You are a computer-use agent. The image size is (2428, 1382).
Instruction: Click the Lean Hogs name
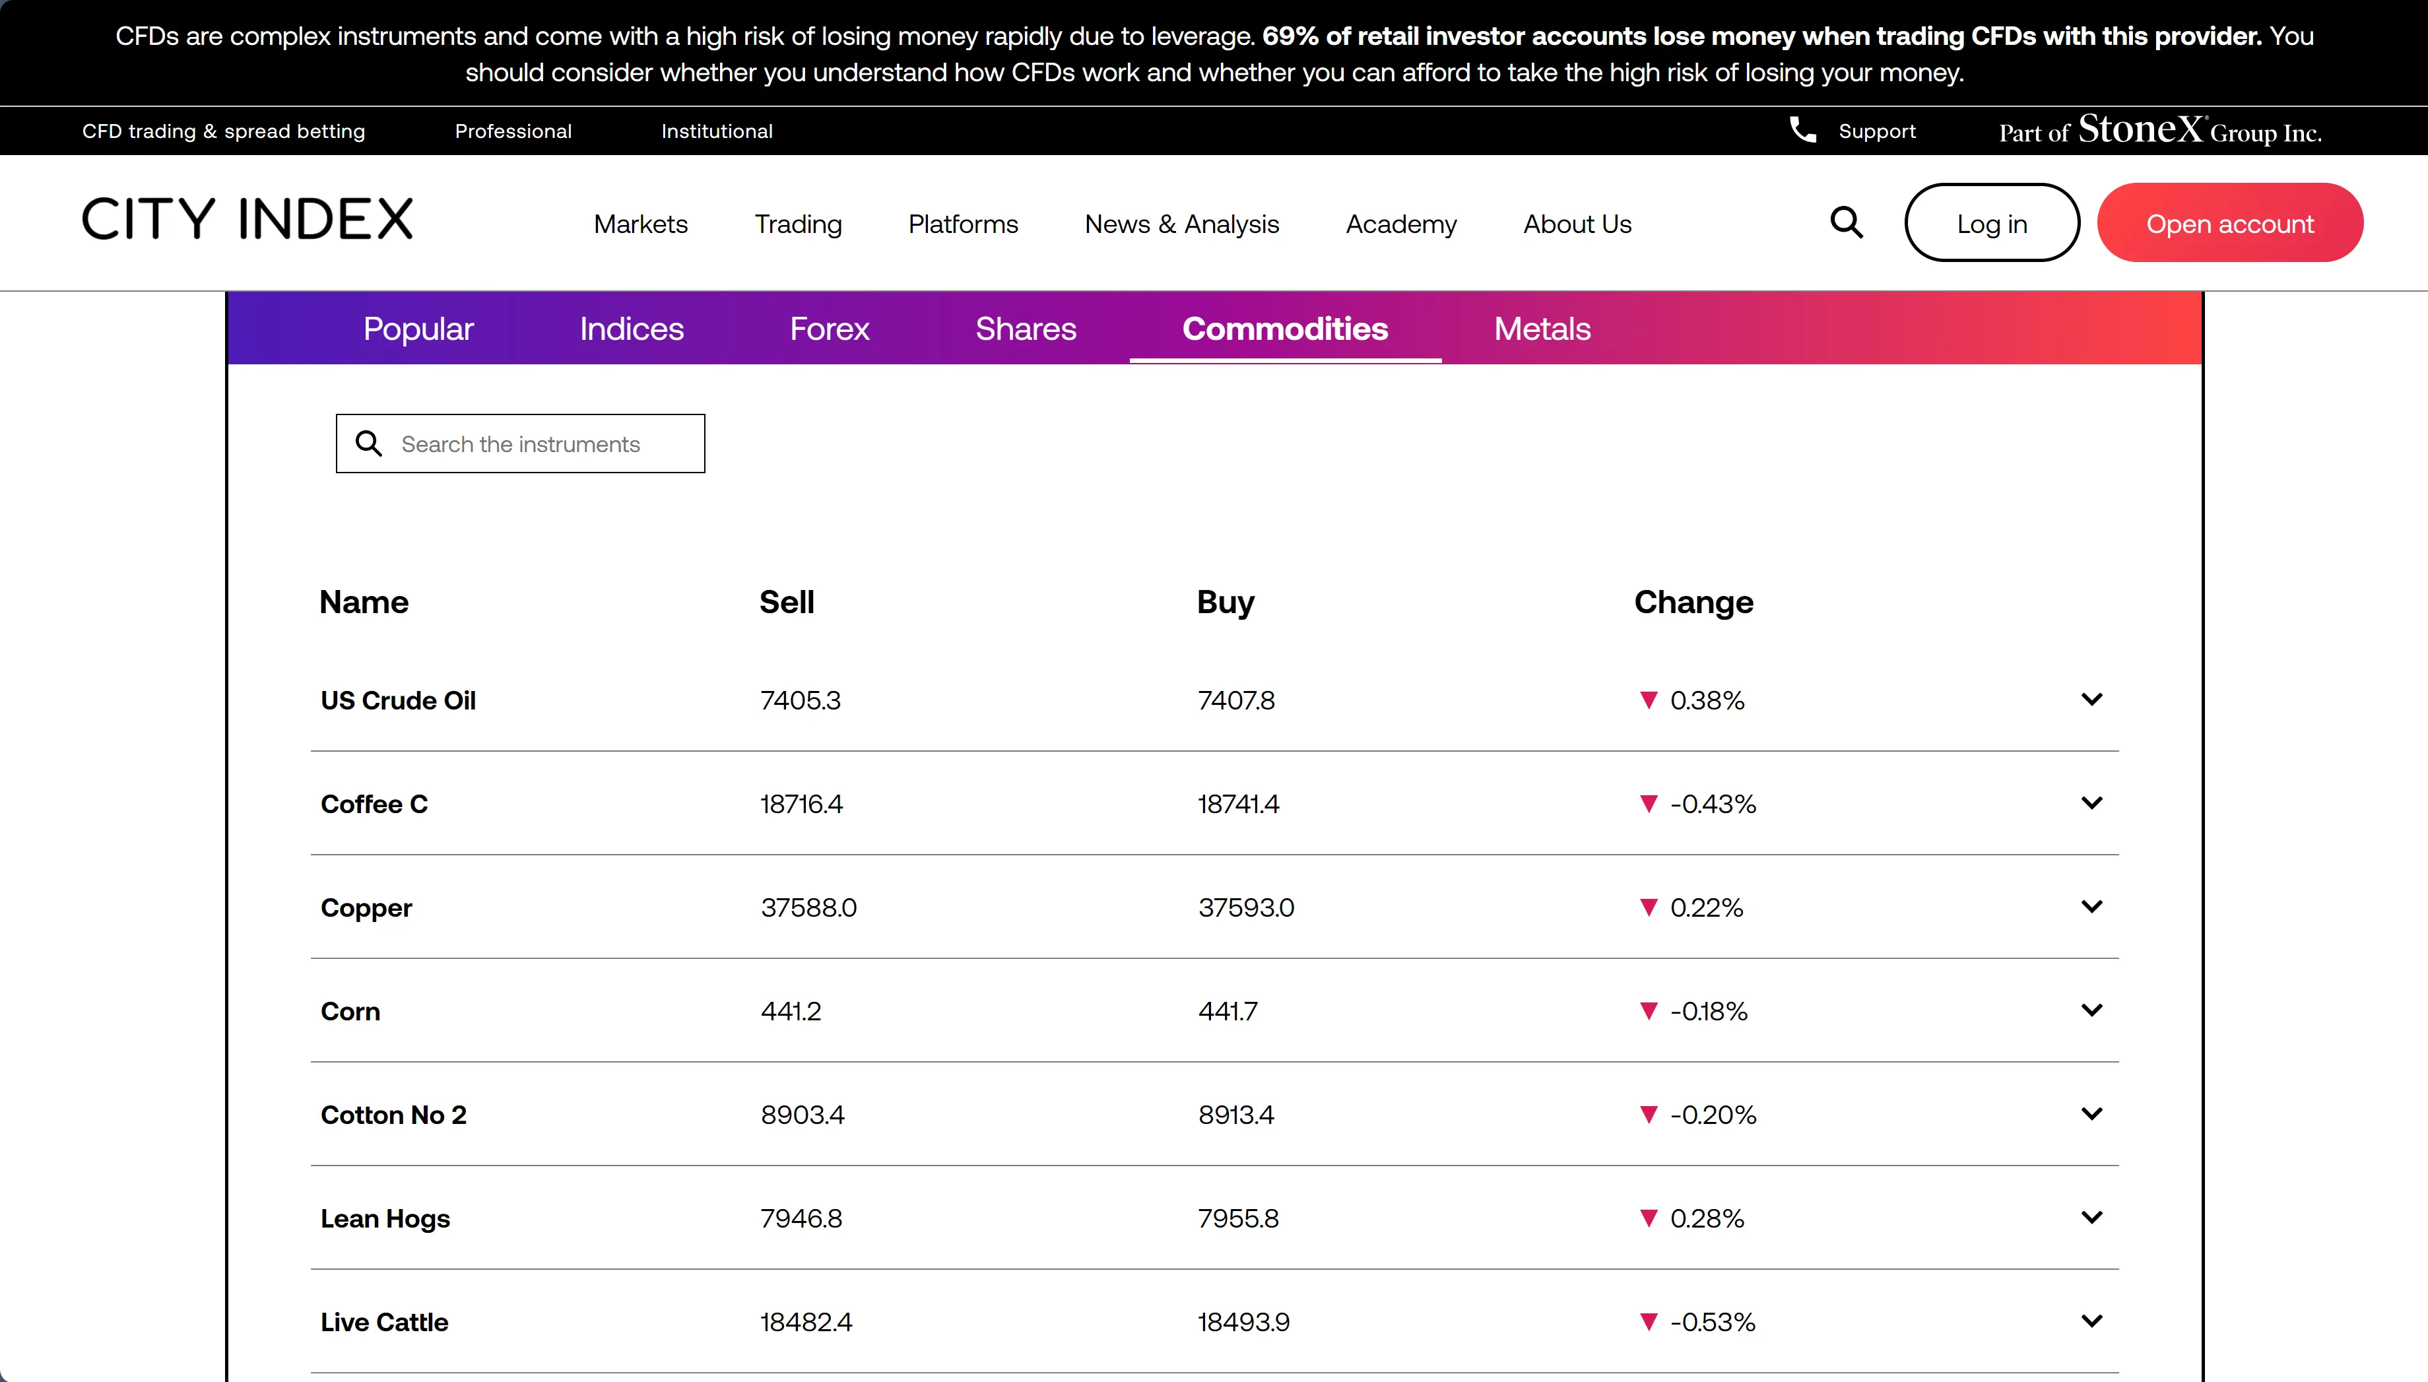(385, 1219)
